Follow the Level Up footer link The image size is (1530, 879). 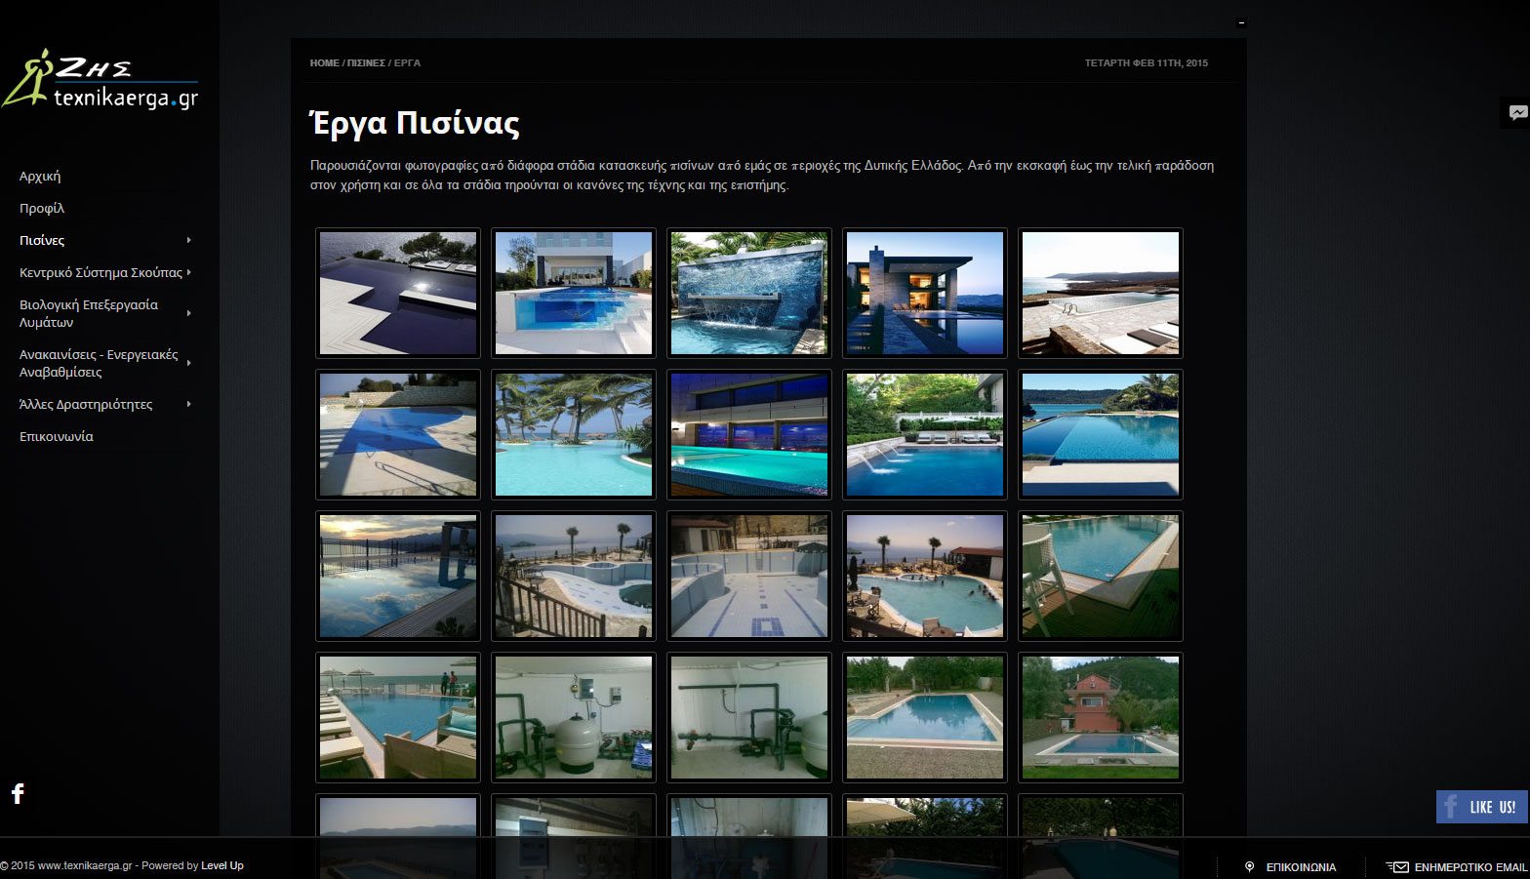click(x=222, y=865)
